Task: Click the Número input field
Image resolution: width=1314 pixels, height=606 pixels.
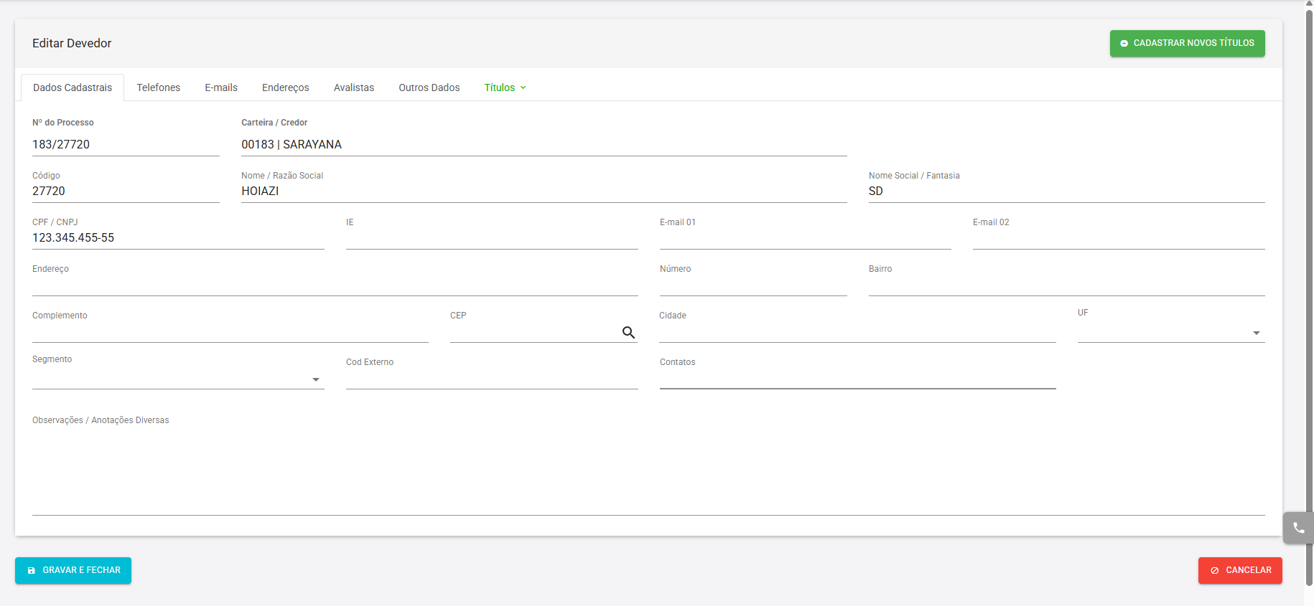Action: (x=753, y=284)
